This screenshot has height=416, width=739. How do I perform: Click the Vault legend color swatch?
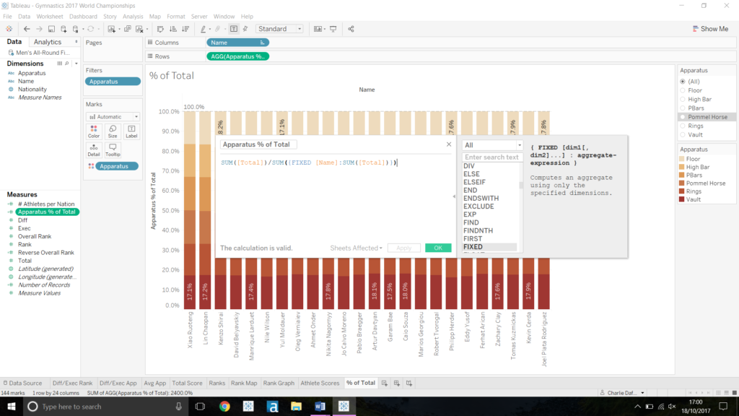[x=681, y=199]
